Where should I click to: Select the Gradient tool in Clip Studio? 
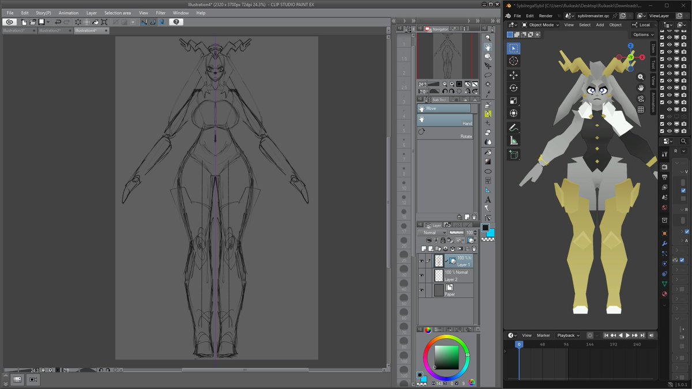[x=488, y=162]
